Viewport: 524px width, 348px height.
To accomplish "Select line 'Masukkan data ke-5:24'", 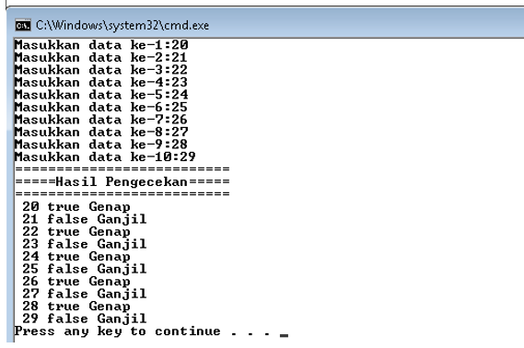I will coord(101,95).
